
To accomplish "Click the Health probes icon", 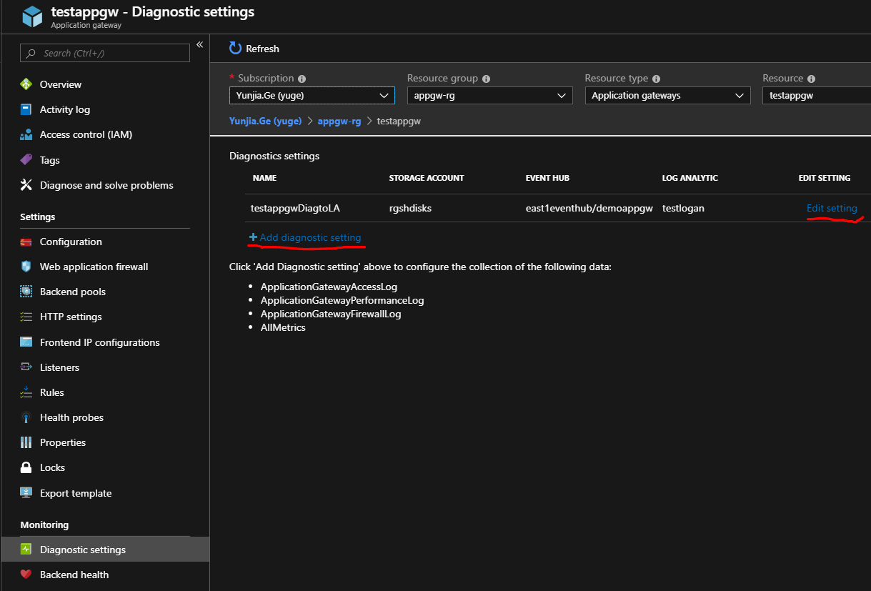I will point(26,417).
